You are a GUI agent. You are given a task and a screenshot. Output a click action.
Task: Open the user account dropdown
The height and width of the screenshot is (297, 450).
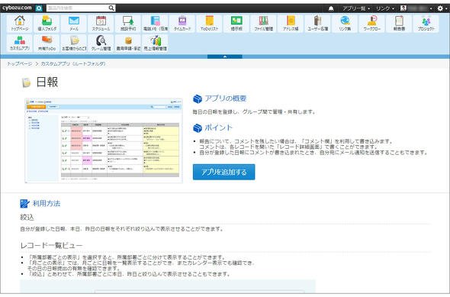416,8
